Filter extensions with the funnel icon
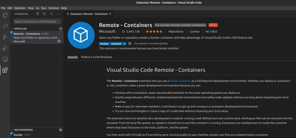 [x=38, y=14]
